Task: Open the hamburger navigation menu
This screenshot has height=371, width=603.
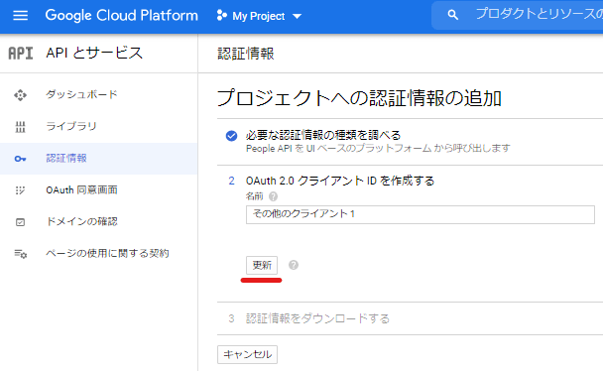Action: point(21,16)
